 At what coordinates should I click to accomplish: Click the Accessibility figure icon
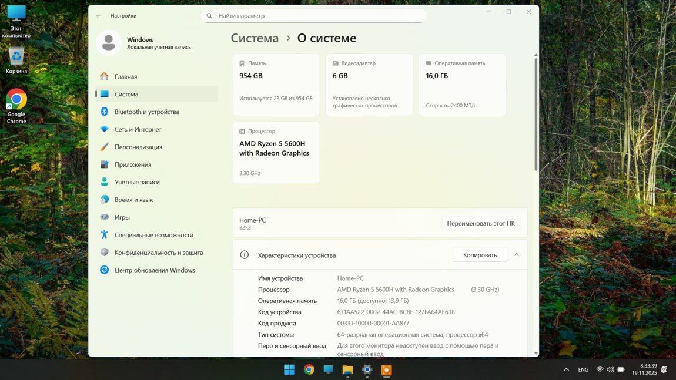104,235
